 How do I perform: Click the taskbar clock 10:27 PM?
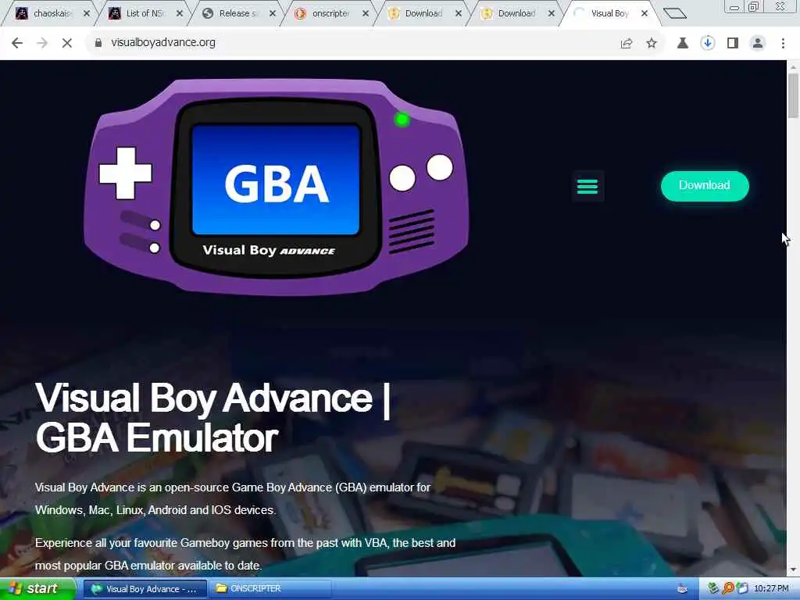tap(771, 589)
